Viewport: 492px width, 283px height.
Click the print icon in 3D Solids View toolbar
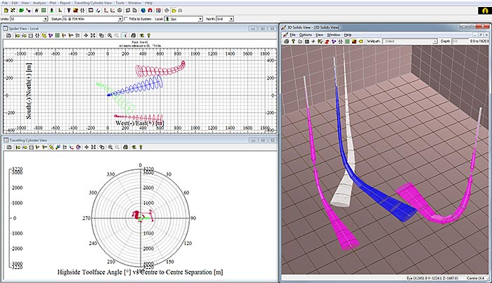[287, 42]
